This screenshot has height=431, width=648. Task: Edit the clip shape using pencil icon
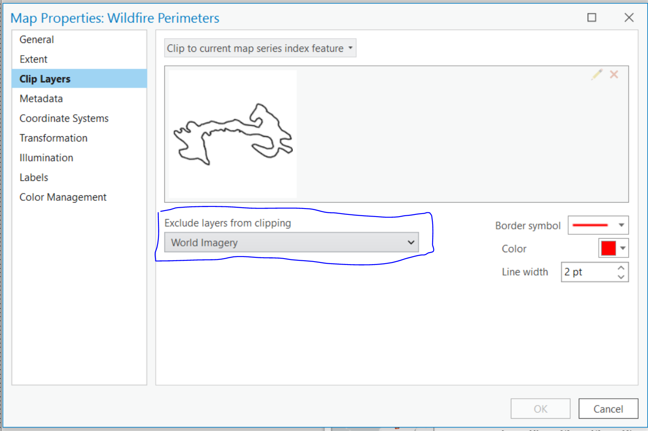click(597, 74)
